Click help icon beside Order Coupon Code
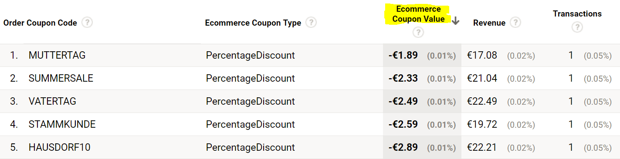The width and height of the screenshot is (620, 159). pyautogui.click(x=87, y=23)
